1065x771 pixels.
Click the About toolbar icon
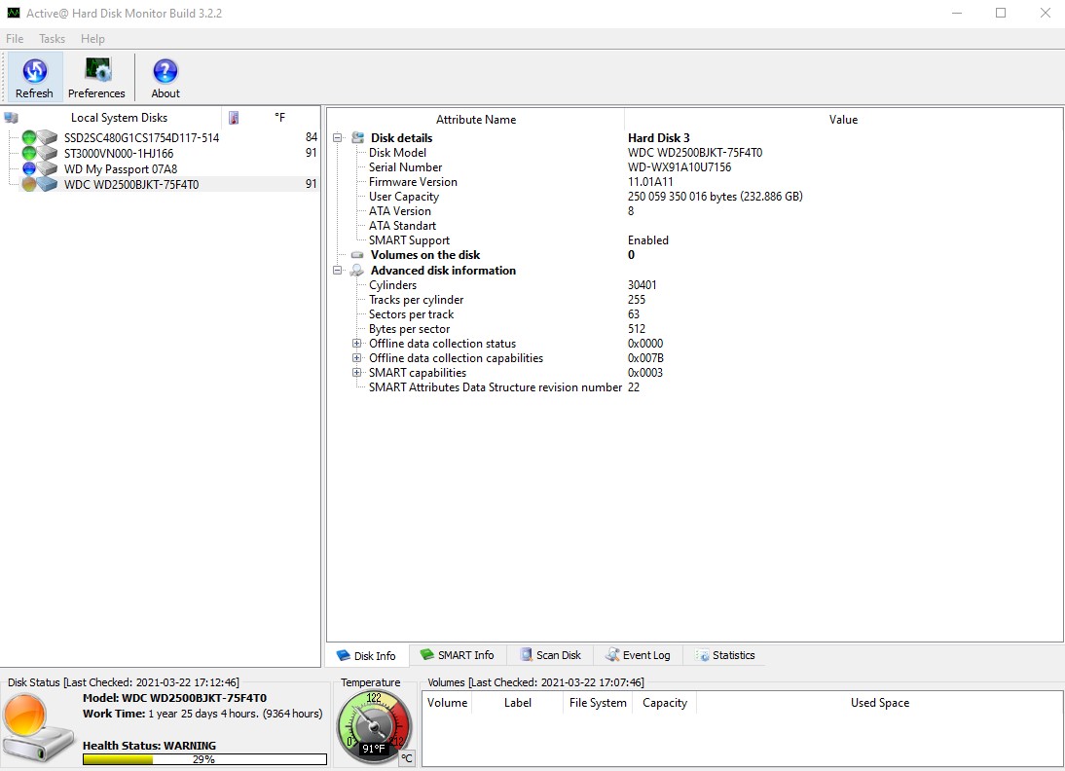pos(165,69)
